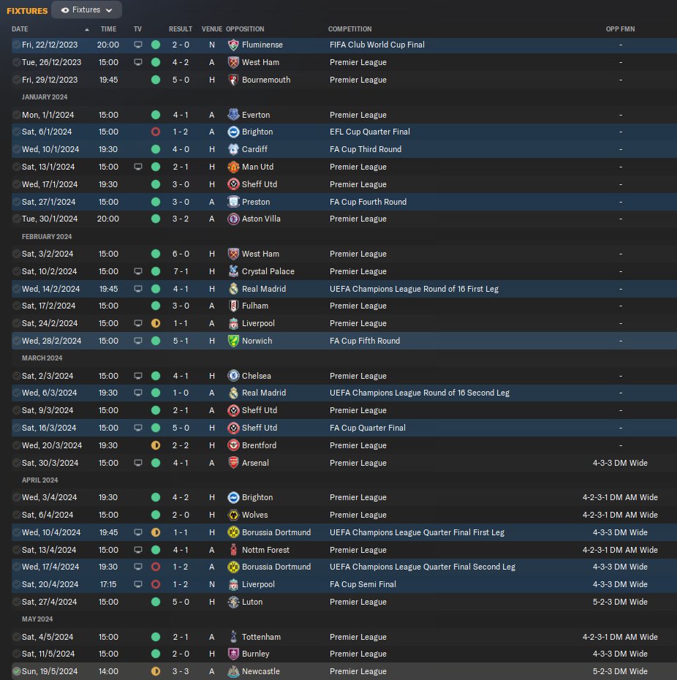Image resolution: width=677 pixels, height=680 pixels.
Task: Sort by the OPP FMN column header
Action: pyautogui.click(x=620, y=29)
